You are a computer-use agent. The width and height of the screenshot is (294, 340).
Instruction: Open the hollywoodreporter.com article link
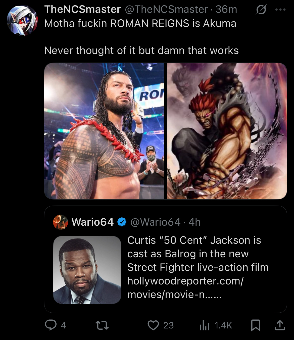coord(185,288)
